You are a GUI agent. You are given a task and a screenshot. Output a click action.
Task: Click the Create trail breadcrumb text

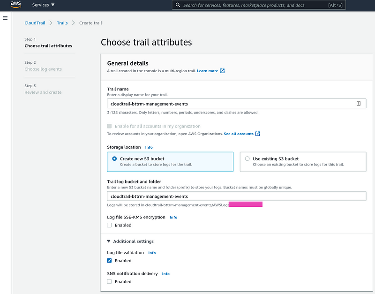click(x=90, y=23)
